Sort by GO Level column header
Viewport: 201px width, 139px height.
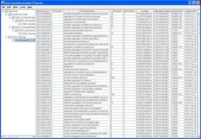click(57, 11)
